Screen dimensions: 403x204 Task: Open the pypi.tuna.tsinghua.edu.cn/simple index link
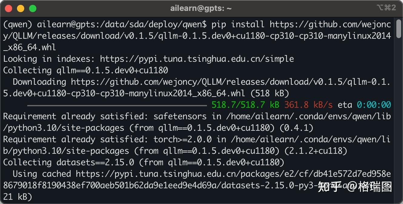[x=197, y=59]
